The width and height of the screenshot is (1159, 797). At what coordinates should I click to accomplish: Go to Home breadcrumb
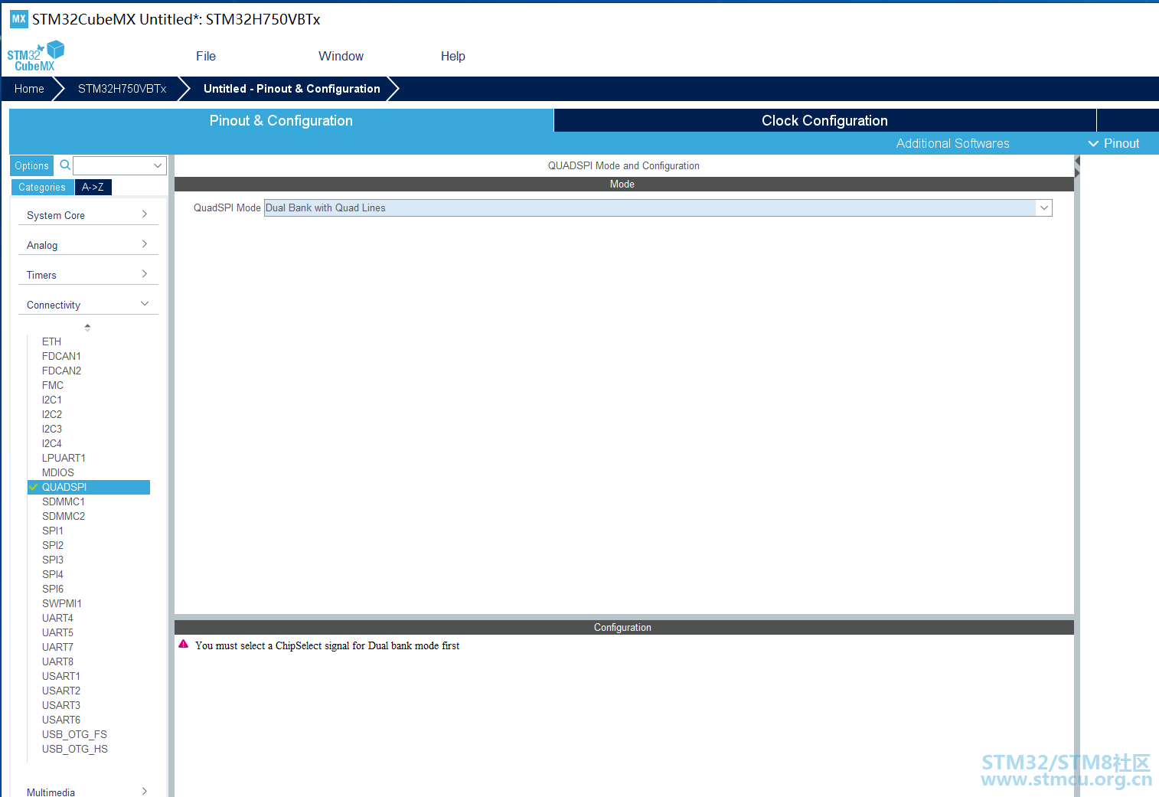(29, 89)
